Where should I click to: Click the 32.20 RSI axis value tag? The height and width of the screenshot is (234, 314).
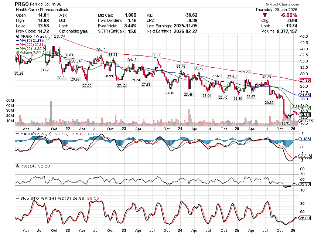tap(305, 184)
